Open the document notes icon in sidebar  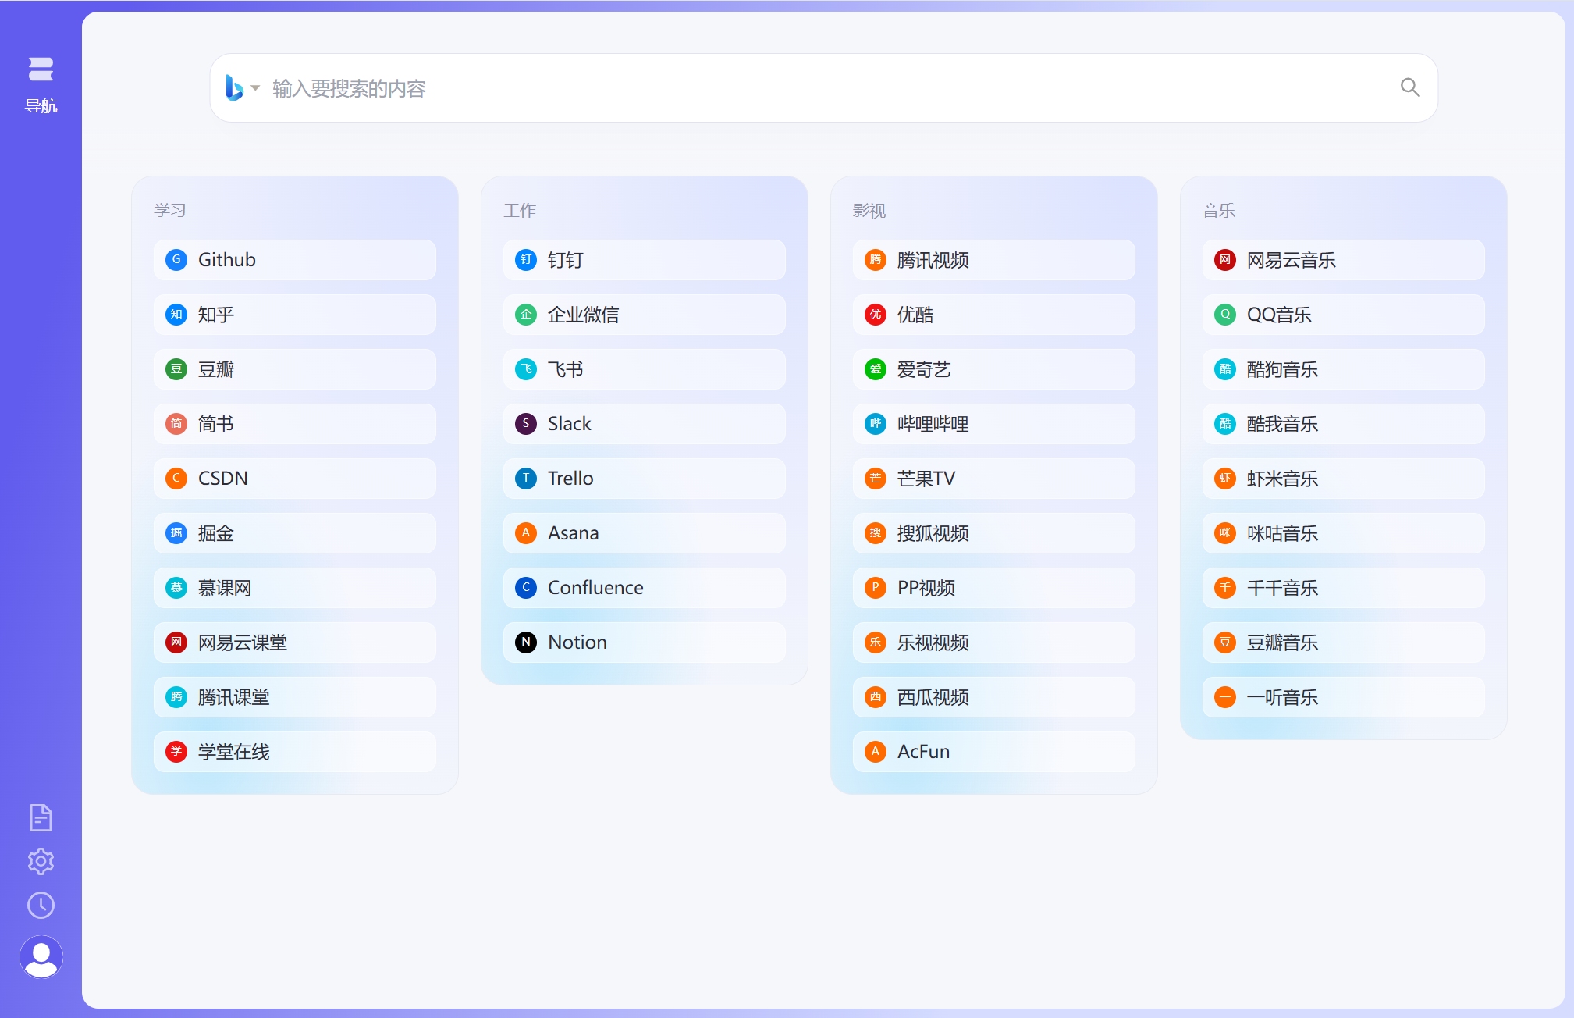pos(41,817)
